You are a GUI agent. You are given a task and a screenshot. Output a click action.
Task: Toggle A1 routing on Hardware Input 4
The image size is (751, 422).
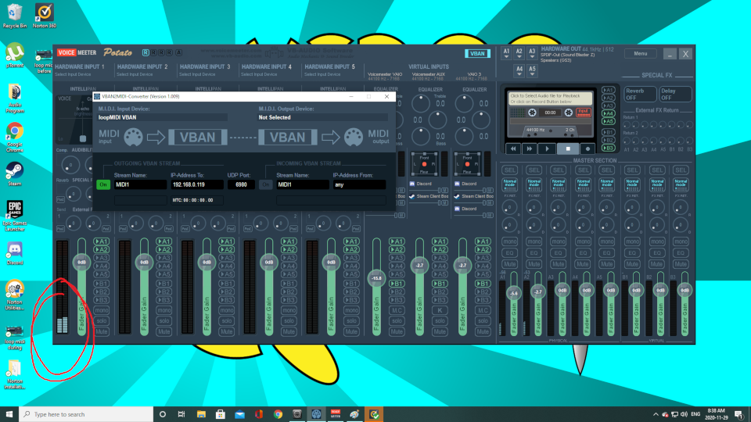coord(289,241)
